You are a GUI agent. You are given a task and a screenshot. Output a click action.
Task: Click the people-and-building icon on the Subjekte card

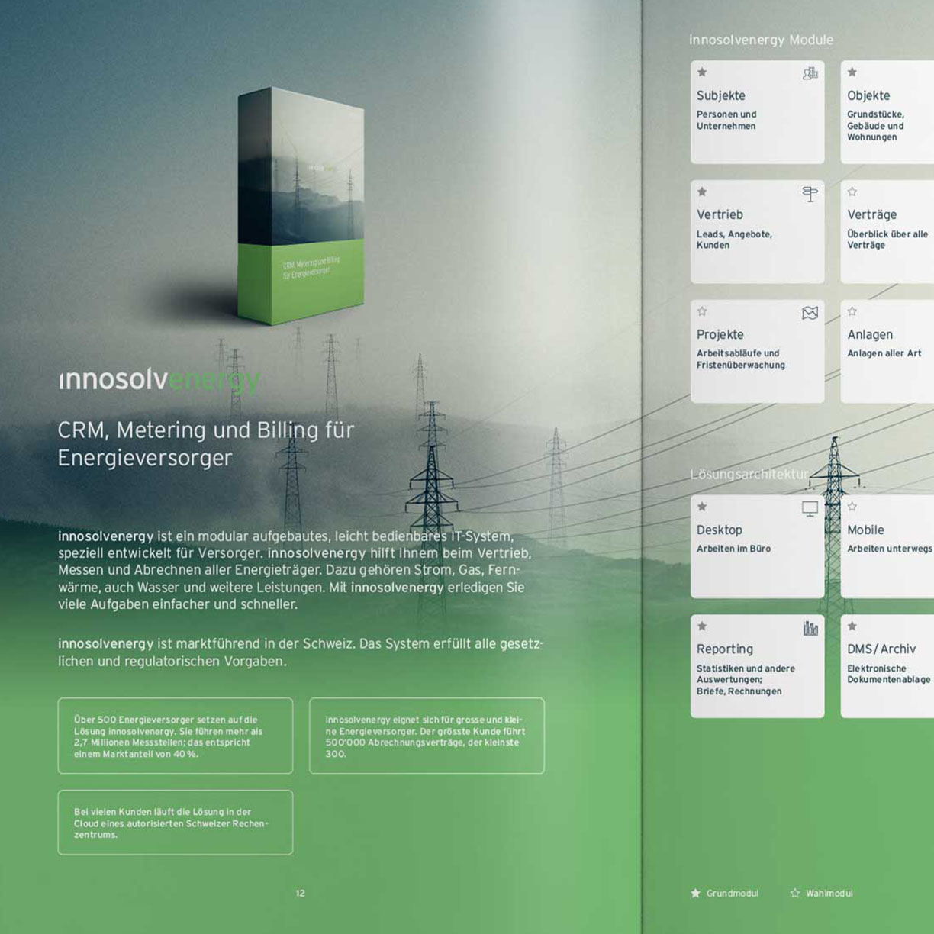(x=810, y=73)
